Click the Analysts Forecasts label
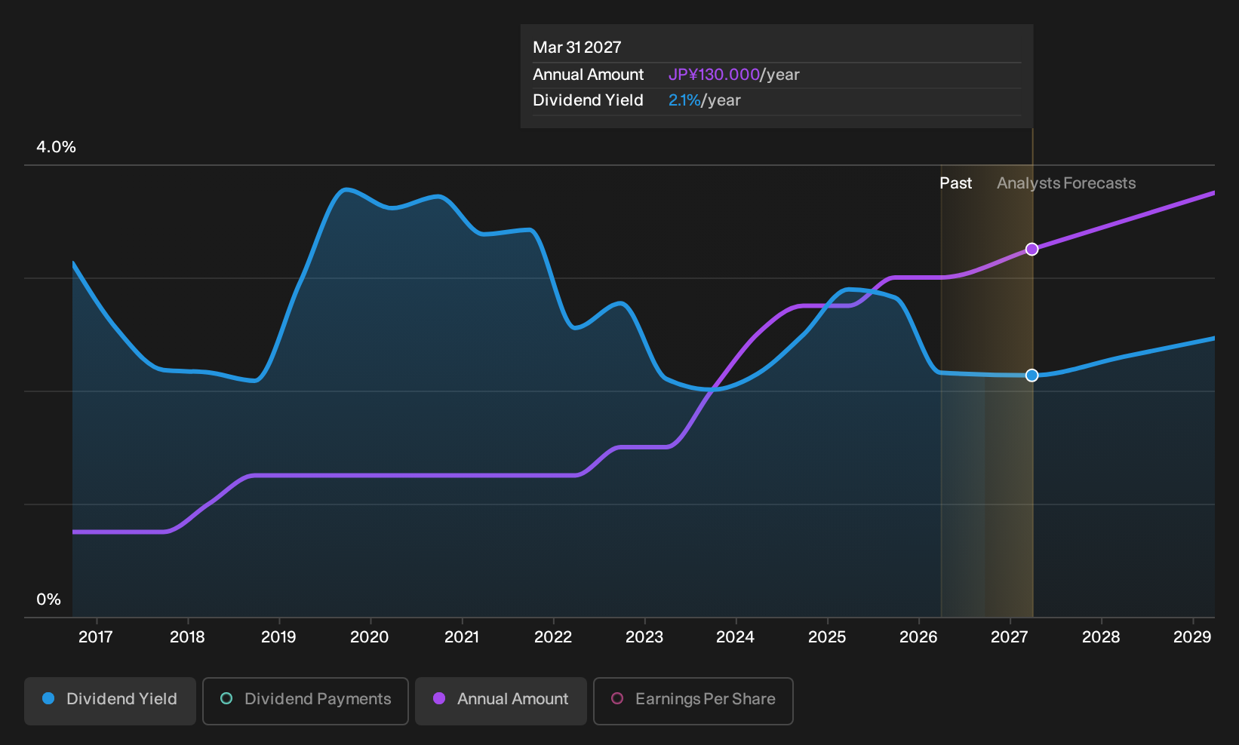Screen dimensions: 1239x745 click(x=1066, y=183)
